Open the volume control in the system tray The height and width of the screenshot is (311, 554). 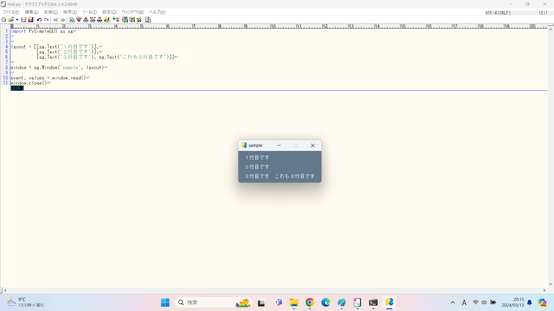point(484,302)
